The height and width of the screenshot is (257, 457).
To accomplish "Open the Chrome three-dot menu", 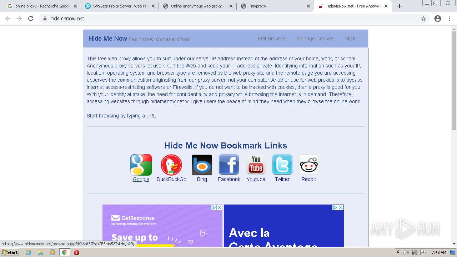I will 449,19.
